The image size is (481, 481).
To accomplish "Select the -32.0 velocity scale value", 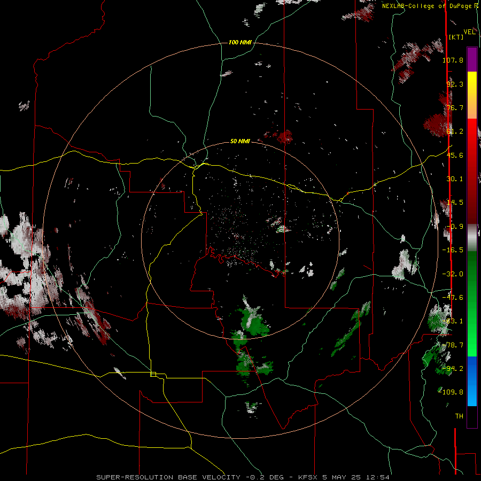I will [453, 274].
